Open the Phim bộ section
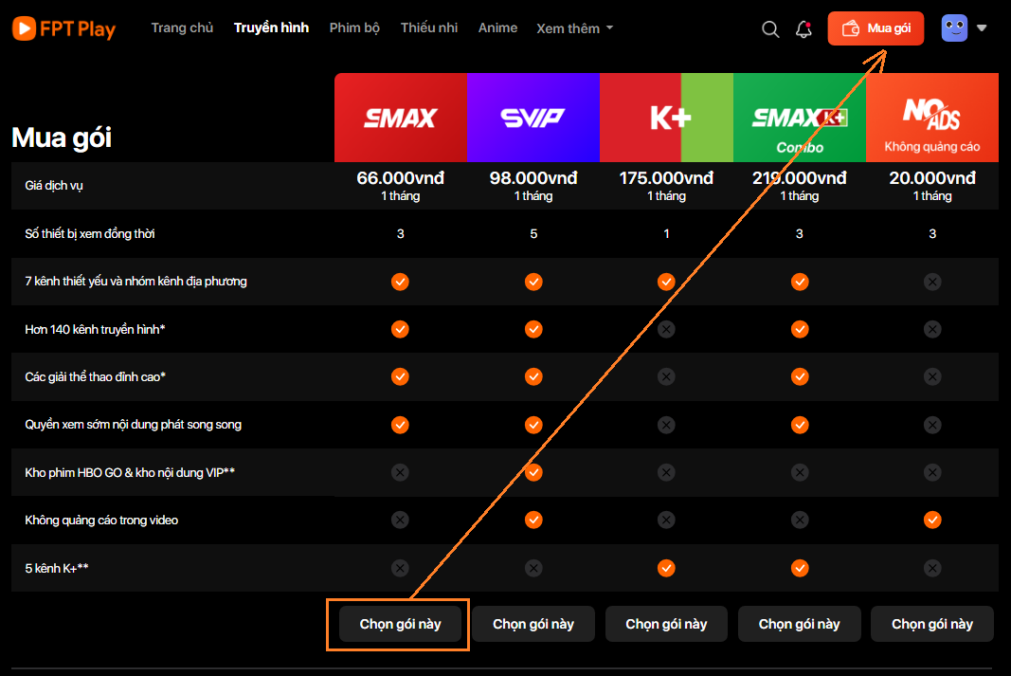The width and height of the screenshot is (1011, 676). [x=354, y=27]
